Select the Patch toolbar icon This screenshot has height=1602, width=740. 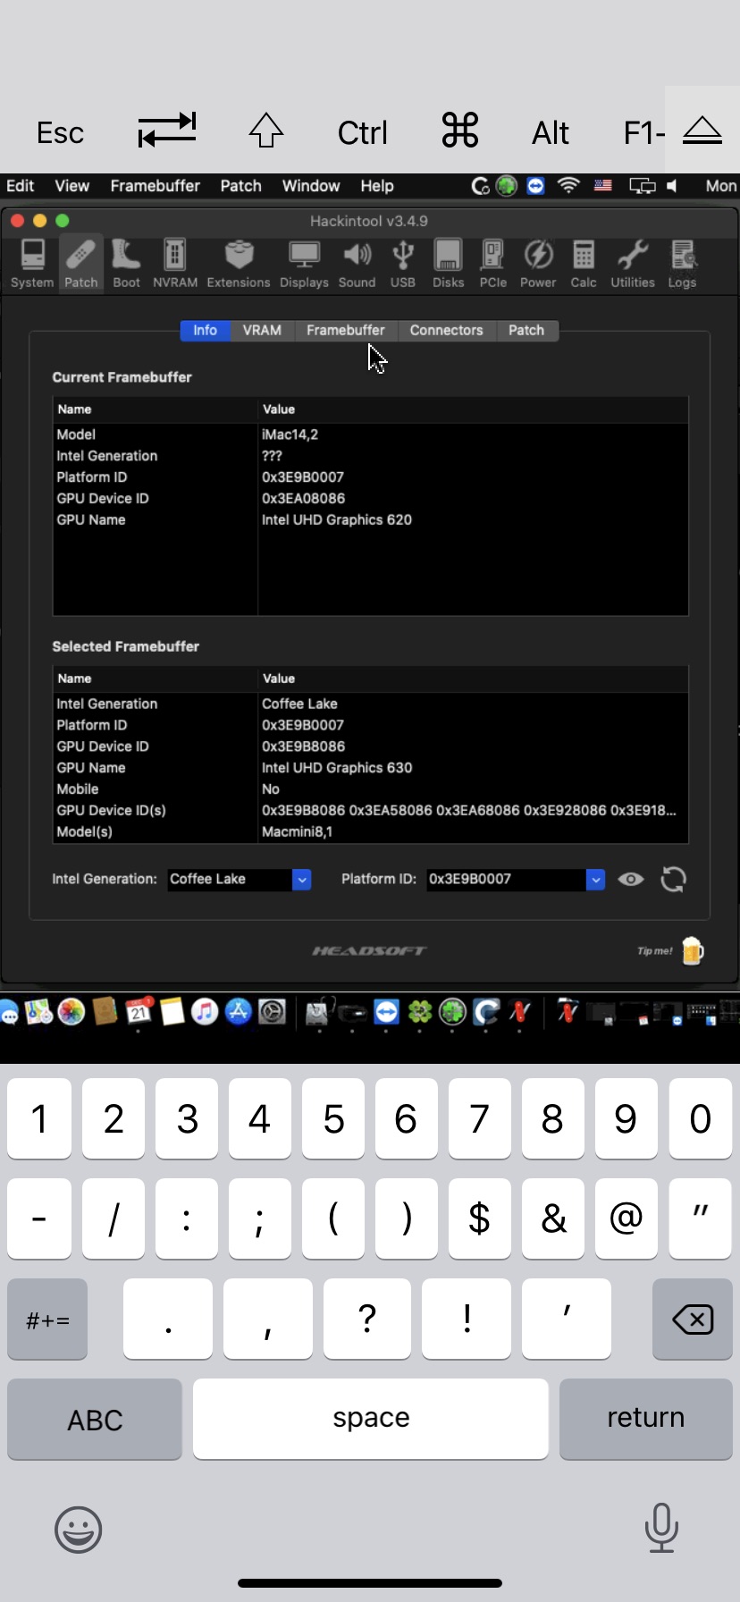click(x=80, y=264)
